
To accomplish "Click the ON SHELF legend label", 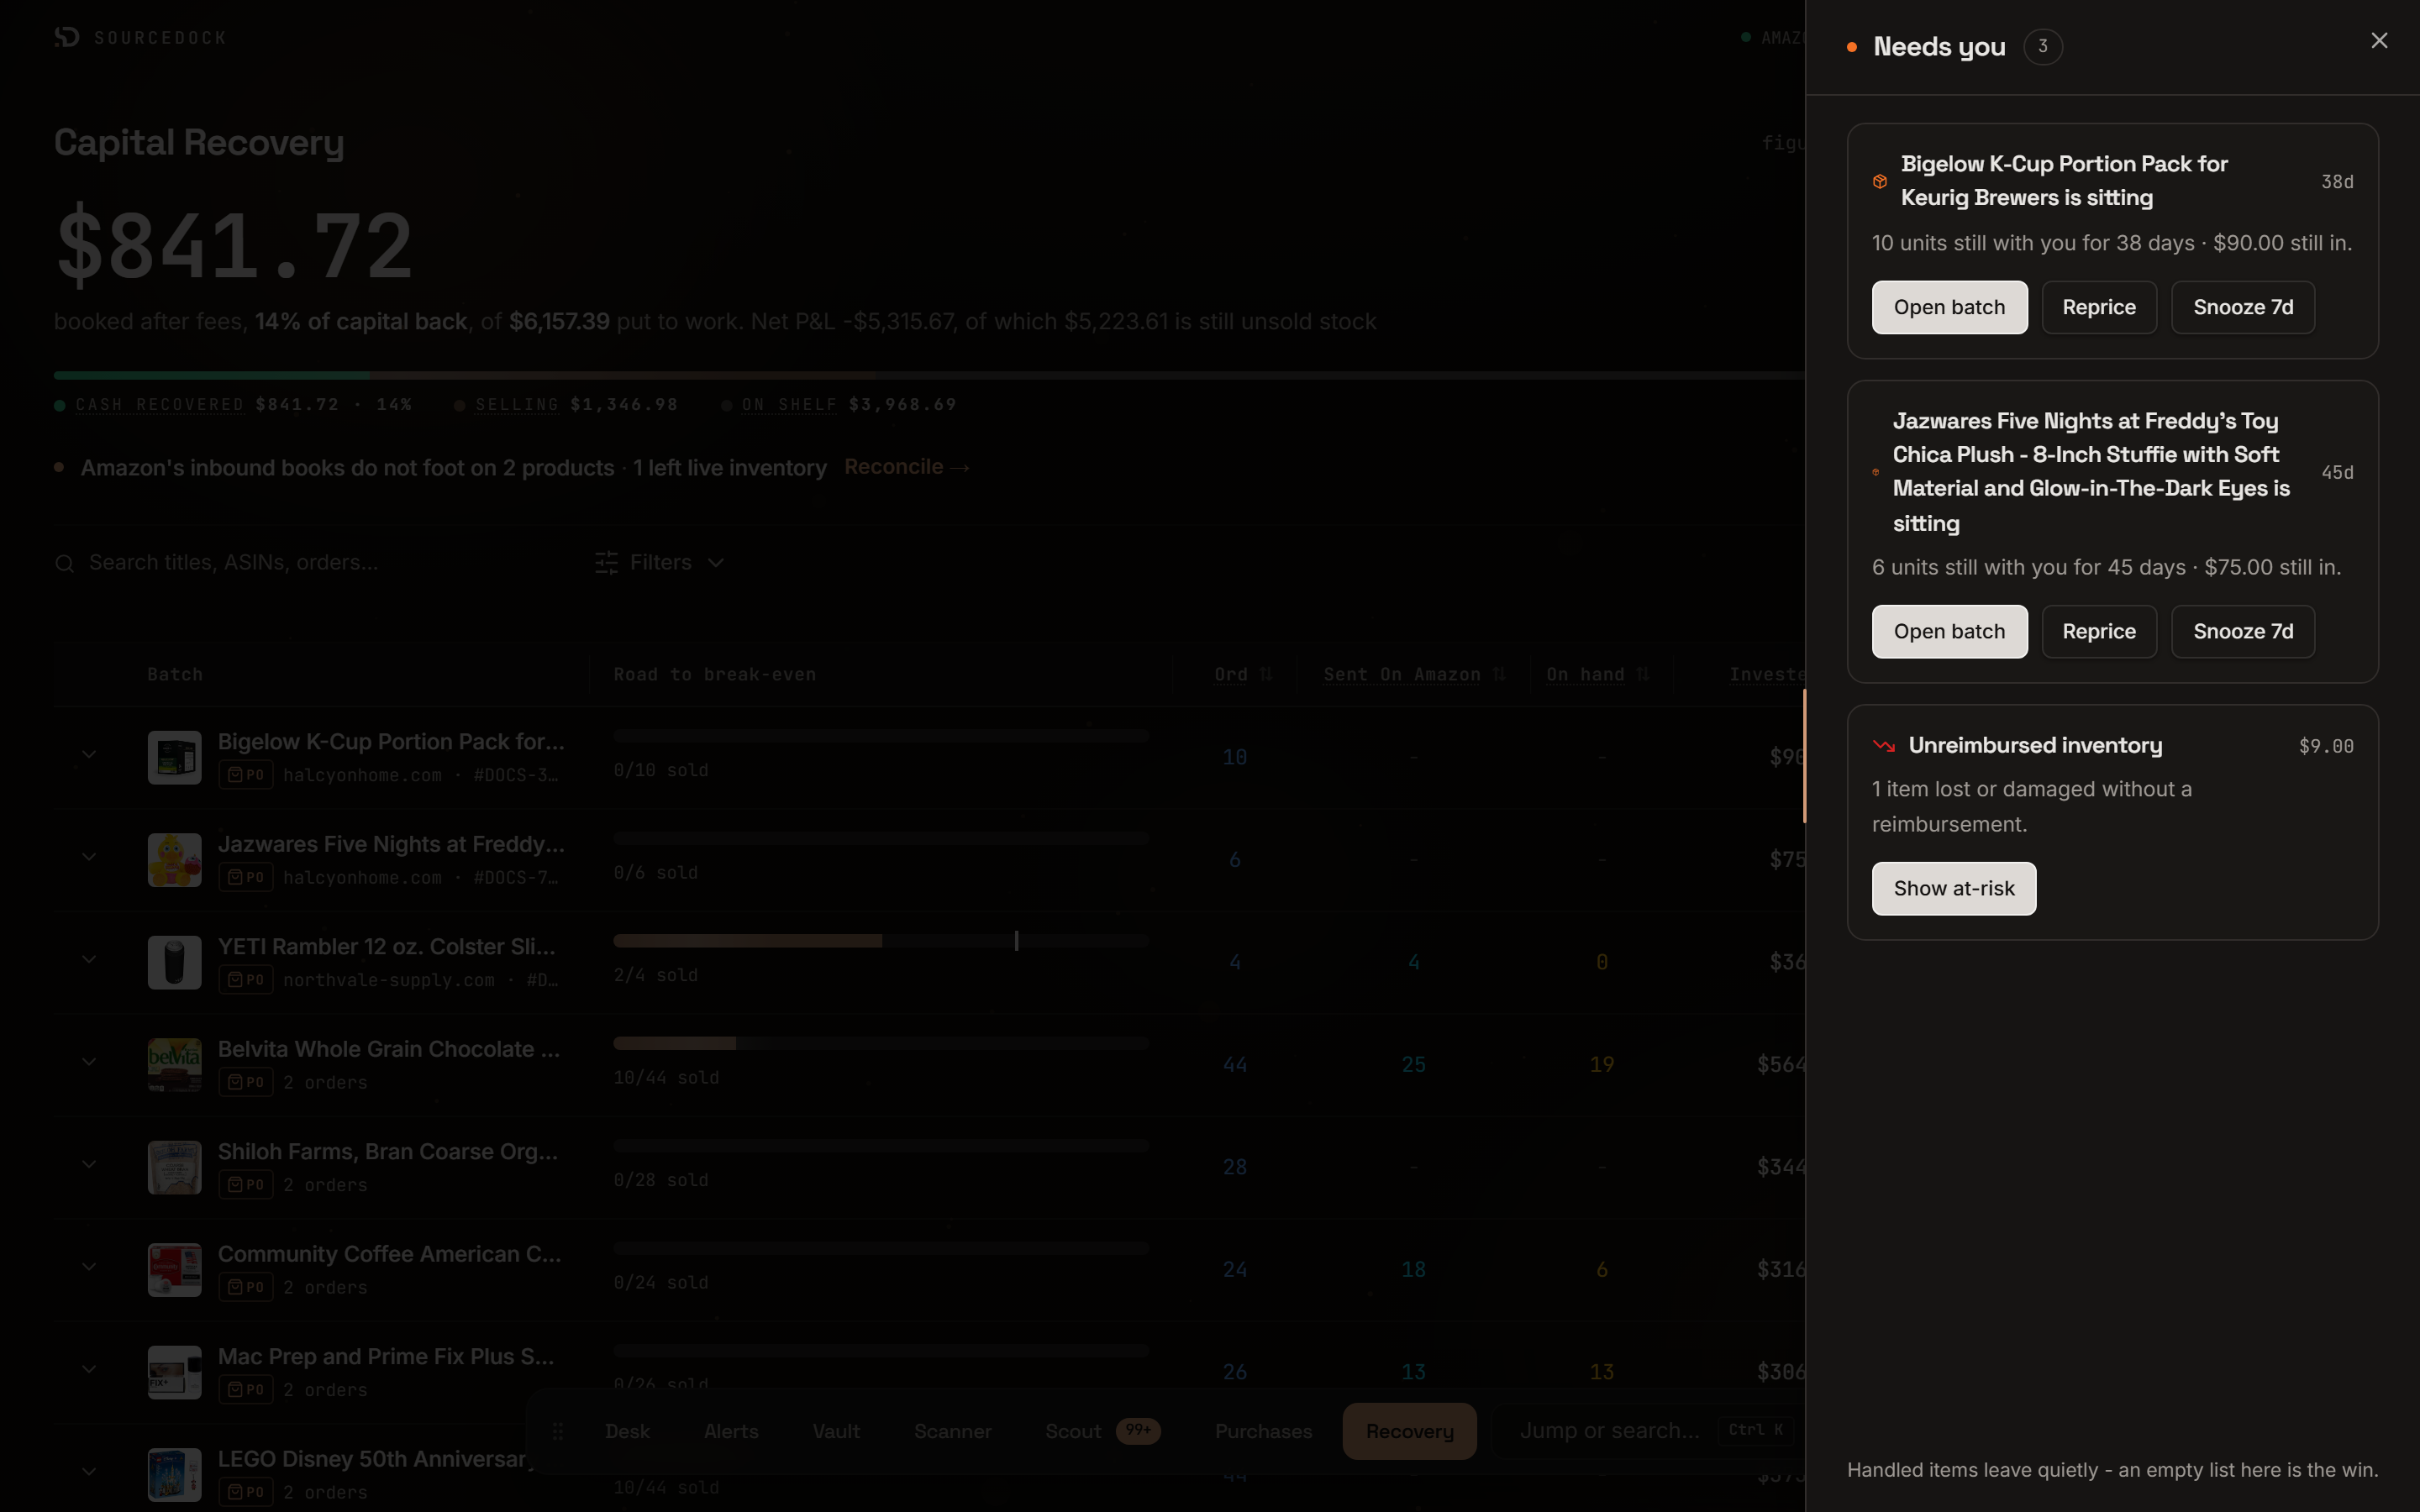I will click(x=789, y=404).
